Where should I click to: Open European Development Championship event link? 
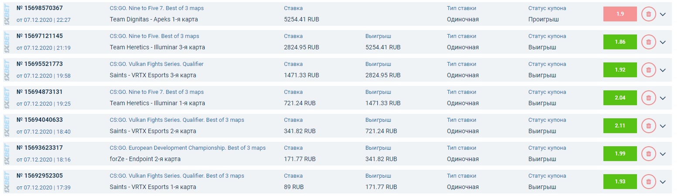pyautogui.click(x=188, y=148)
